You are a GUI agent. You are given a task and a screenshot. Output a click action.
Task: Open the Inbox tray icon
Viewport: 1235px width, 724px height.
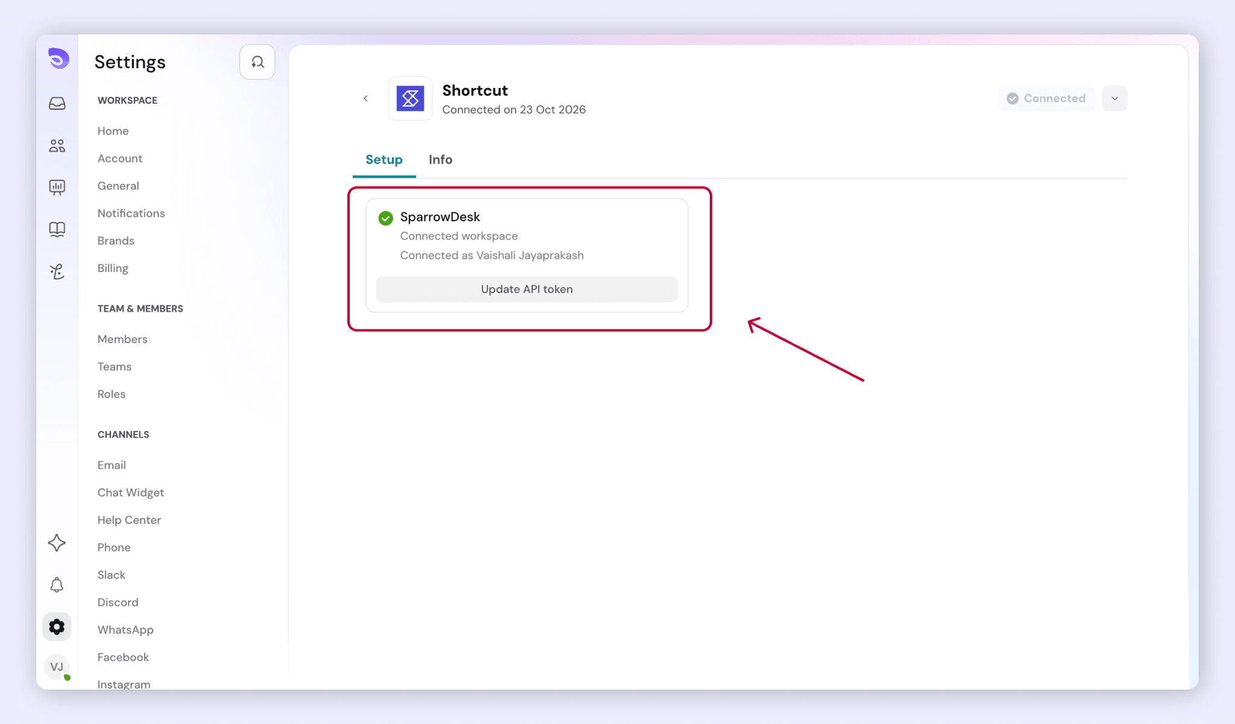[57, 104]
